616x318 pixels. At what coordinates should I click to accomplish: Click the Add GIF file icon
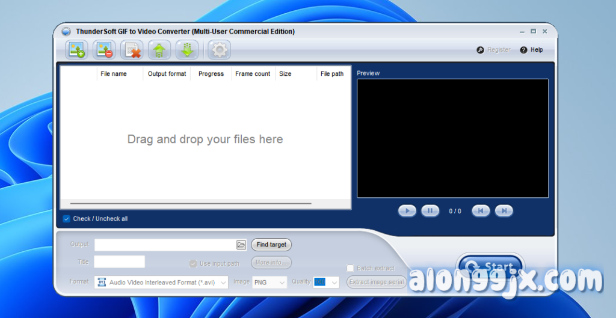[76, 50]
